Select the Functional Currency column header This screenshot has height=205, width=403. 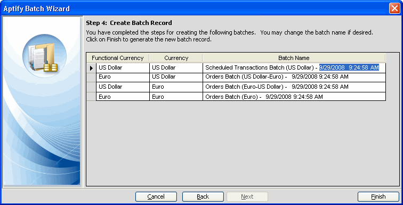coord(117,58)
